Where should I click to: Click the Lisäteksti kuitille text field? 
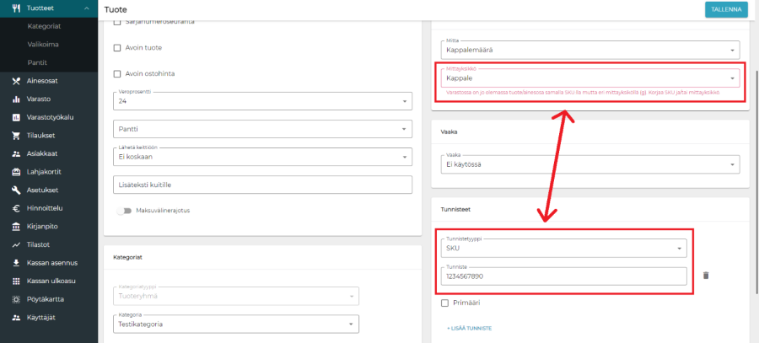pos(261,185)
